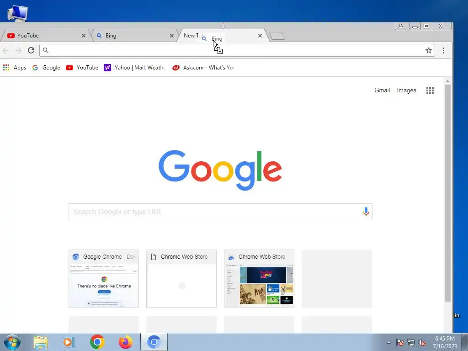Open the Chrome Web Store thumbnail with images
Image resolution: width=468 pixels, height=351 pixels.
259,279
